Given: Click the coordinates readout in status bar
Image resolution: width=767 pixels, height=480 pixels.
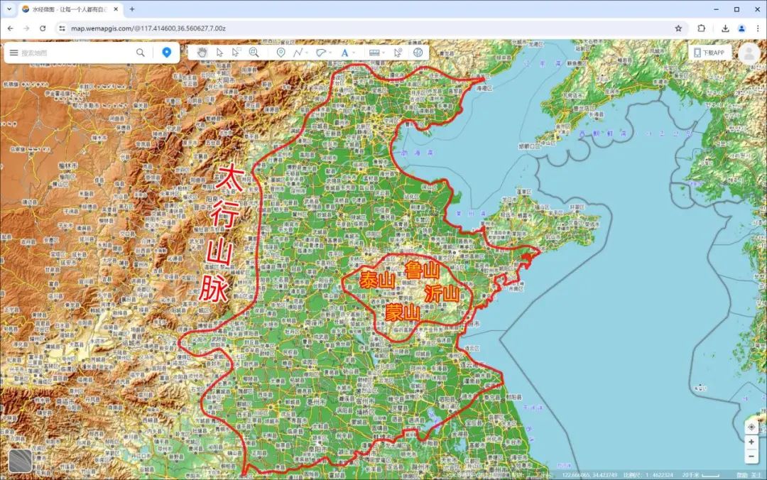Looking at the screenshot, I should [x=589, y=475].
